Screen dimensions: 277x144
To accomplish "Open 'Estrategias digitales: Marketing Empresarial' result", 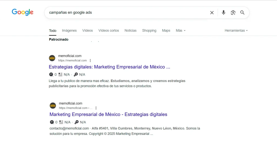I will tap(109, 67).
